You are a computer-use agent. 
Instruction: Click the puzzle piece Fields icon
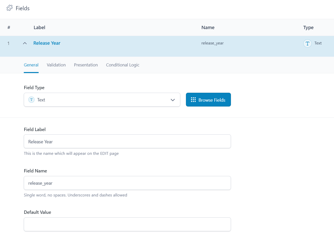[x=9, y=8]
